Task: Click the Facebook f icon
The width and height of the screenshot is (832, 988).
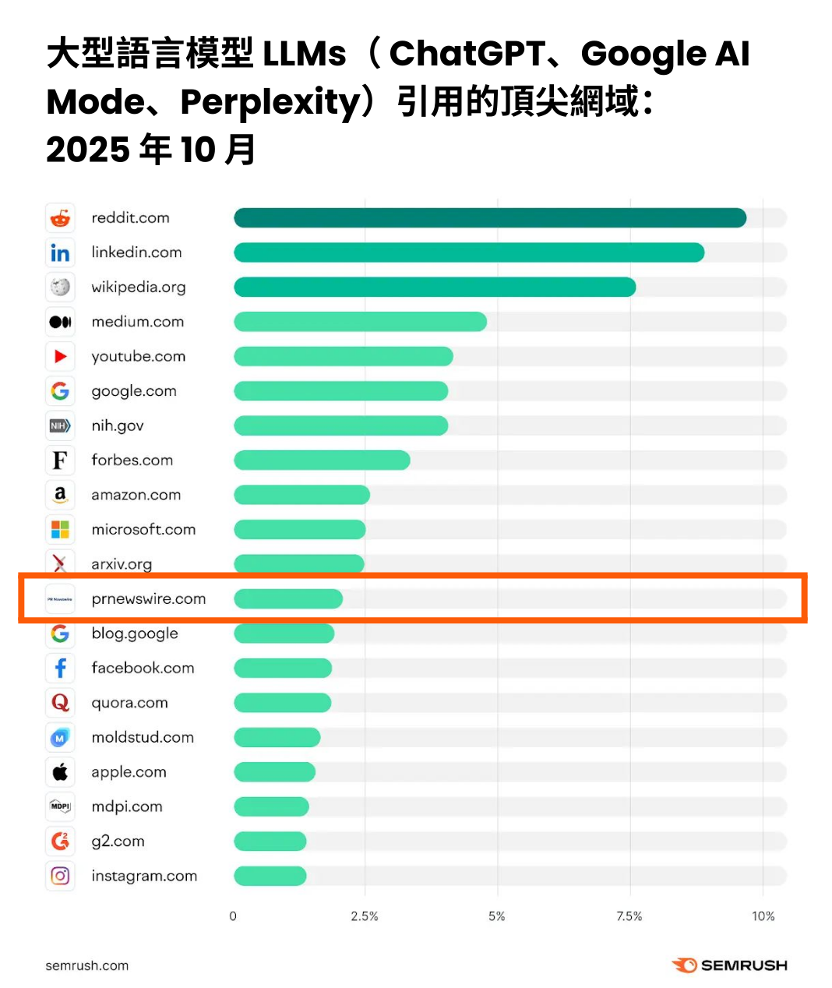Action: [x=60, y=669]
